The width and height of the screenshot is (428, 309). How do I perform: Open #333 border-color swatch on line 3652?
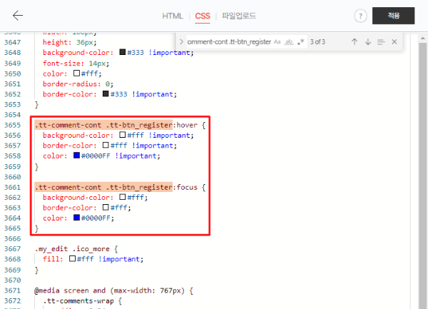[x=106, y=93]
